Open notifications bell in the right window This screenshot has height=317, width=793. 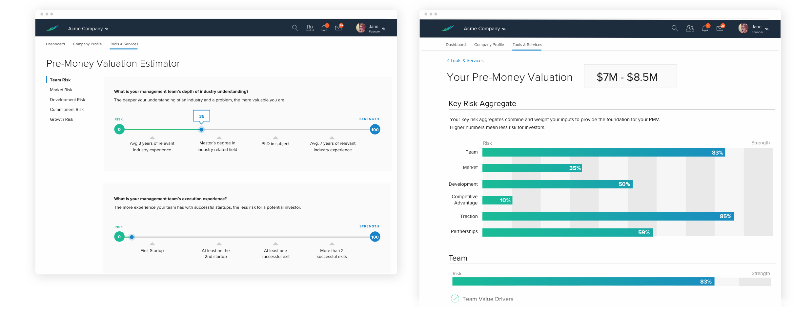pos(705,29)
